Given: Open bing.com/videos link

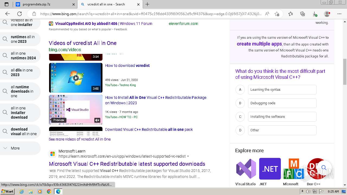Looking at the screenshot, I should tap(65, 50).
